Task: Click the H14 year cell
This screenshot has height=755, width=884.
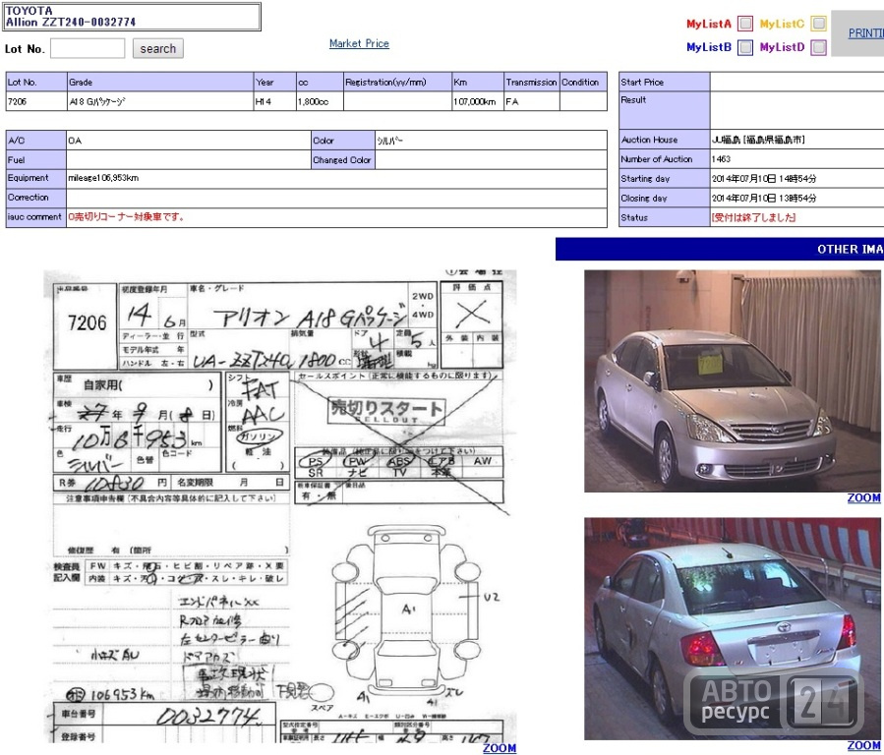Action: point(274,101)
